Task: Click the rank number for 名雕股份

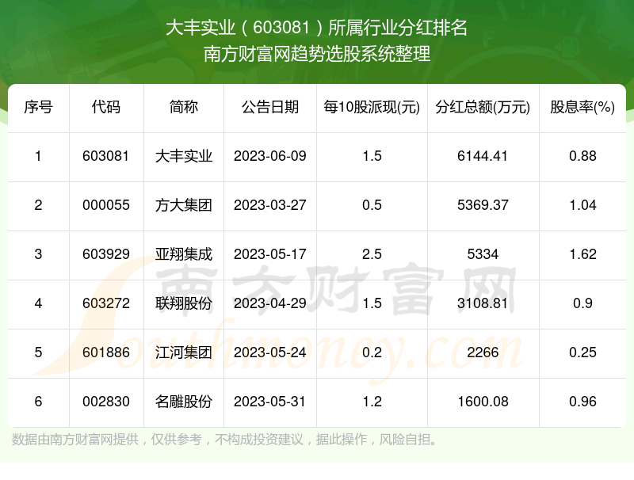Action: (x=38, y=402)
